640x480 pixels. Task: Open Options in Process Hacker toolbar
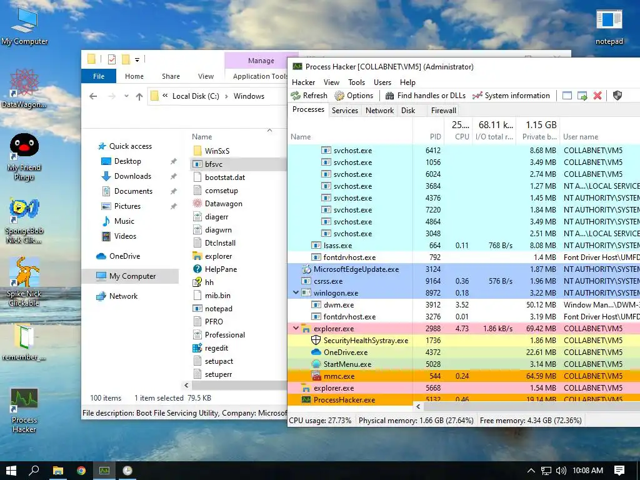(354, 96)
